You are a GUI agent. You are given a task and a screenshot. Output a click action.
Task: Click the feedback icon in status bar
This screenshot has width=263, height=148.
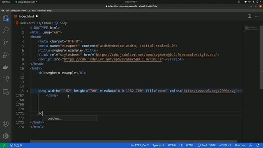[251, 145]
